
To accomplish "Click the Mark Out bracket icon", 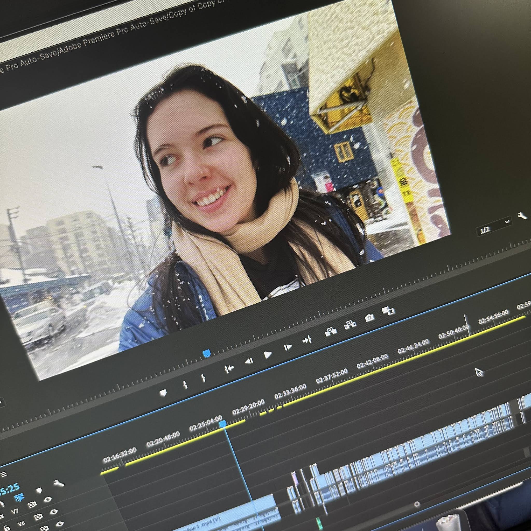I will pos(203,378).
